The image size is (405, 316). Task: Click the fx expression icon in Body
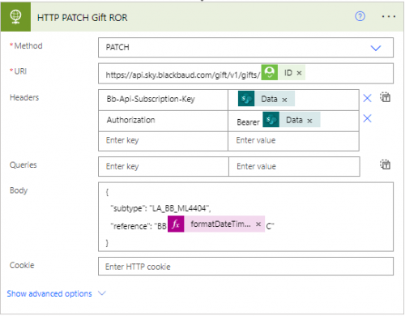coord(176,224)
